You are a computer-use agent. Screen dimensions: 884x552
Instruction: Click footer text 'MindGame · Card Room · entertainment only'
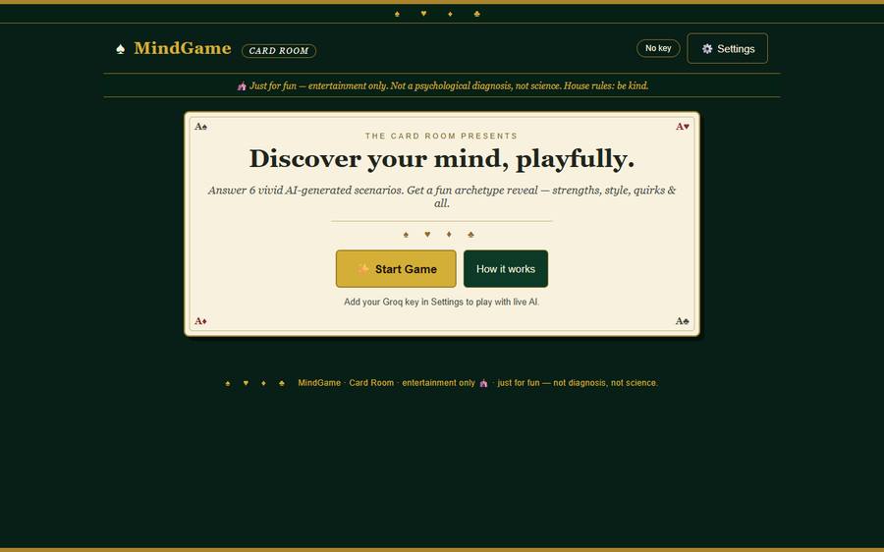click(x=386, y=383)
